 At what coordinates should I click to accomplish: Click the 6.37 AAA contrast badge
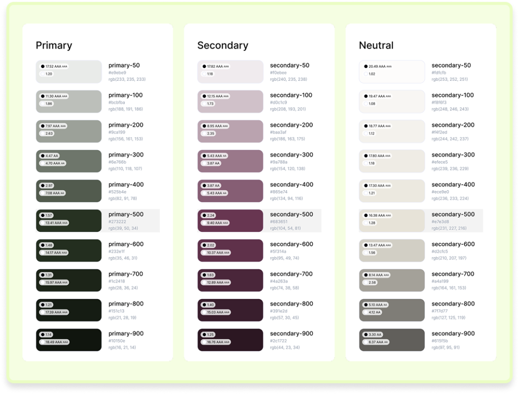click(x=376, y=342)
